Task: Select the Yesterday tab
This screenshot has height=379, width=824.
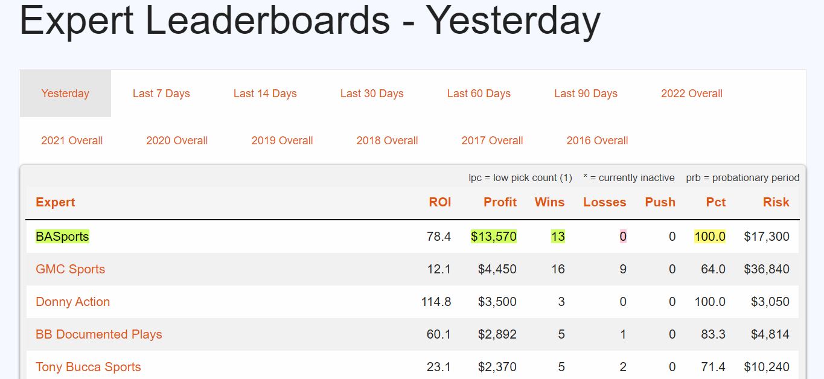Action: tap(65, 94)
